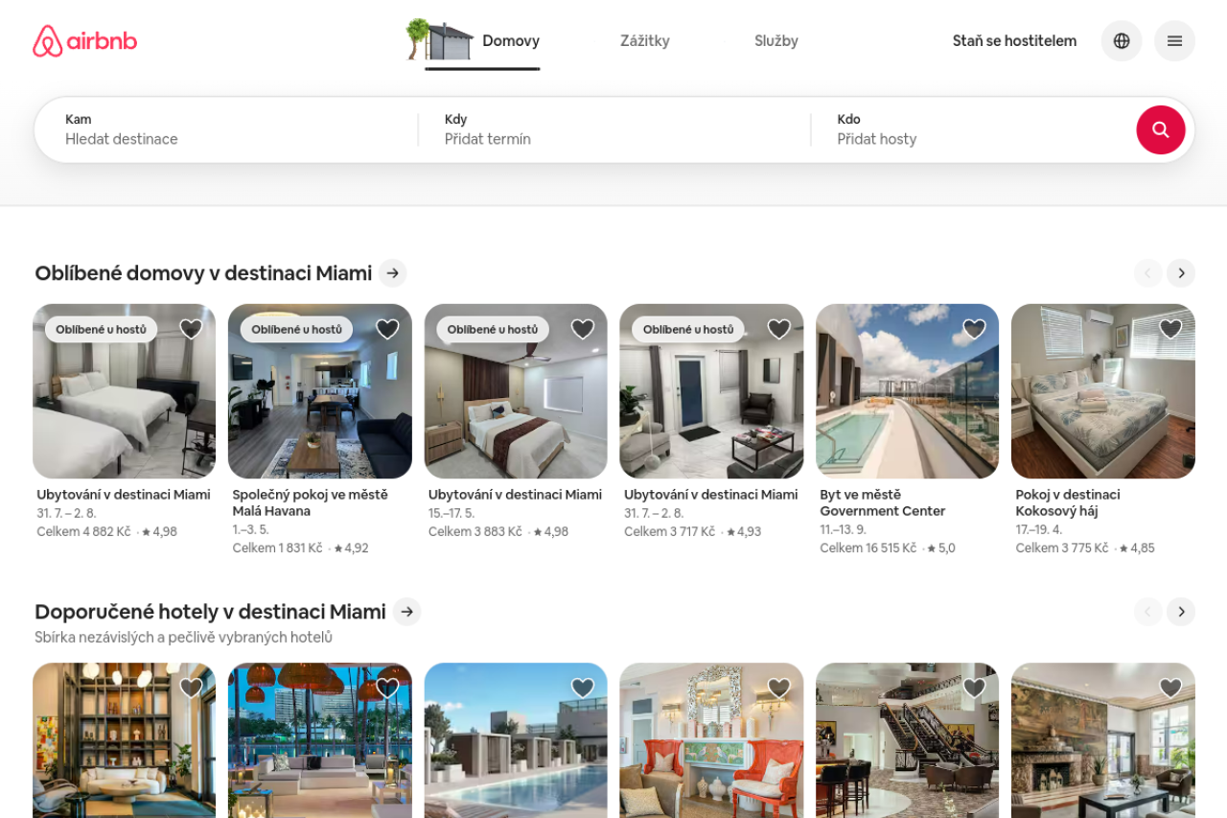The height and width of the screenshot is (818, 1227).
Task: Open the hotel photo with bookshelves
Action: 125,740
